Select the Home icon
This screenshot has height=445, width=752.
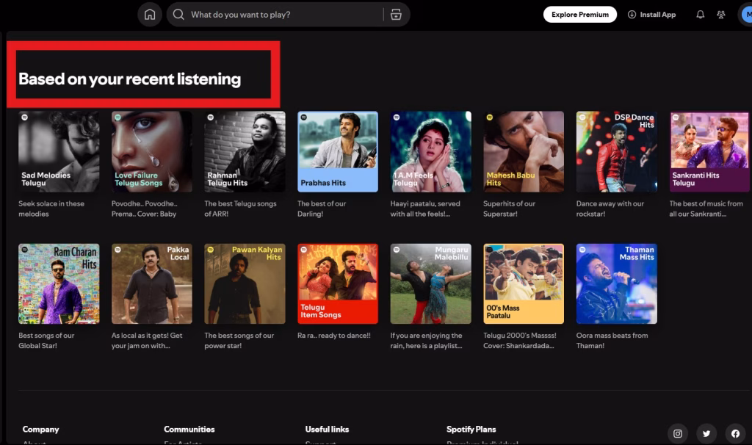(149, 14)
